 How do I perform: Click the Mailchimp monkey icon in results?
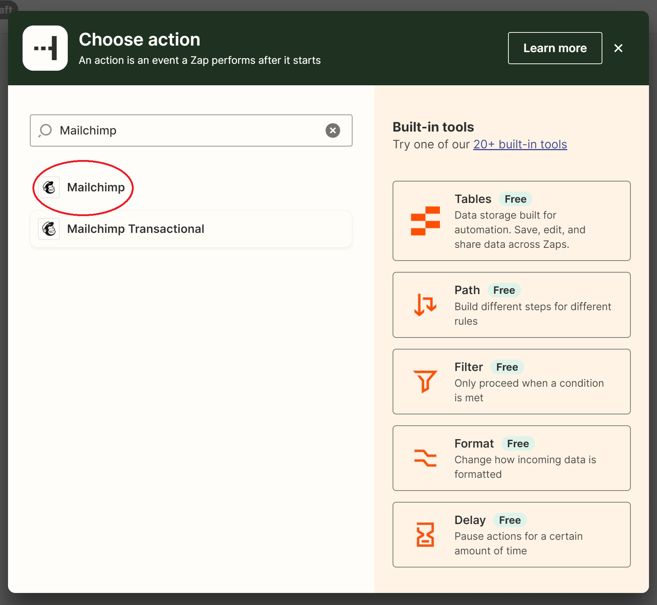(x=49, y=187)
